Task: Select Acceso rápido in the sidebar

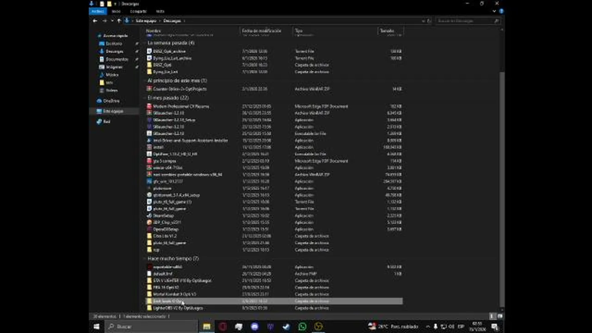Action: pyautogui.click(x=115, y=36)
